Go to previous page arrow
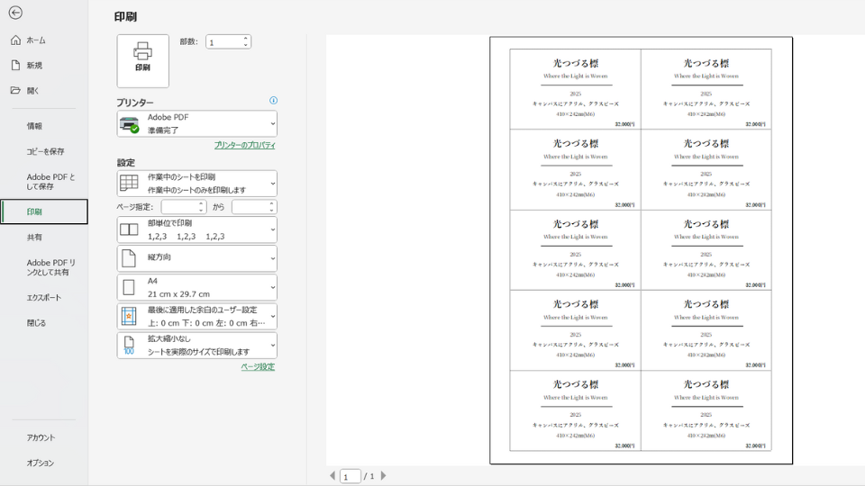The width and height of the screenshot is (865, 486). pyautogui.click(x=332, y=475)
